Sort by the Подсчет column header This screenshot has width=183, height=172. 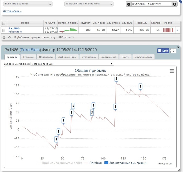coord(85,23)
